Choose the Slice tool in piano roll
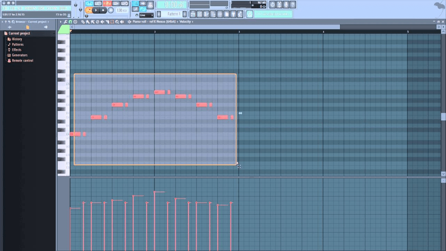The height and width of the screenshot is (251, 446). click(107, 22)
